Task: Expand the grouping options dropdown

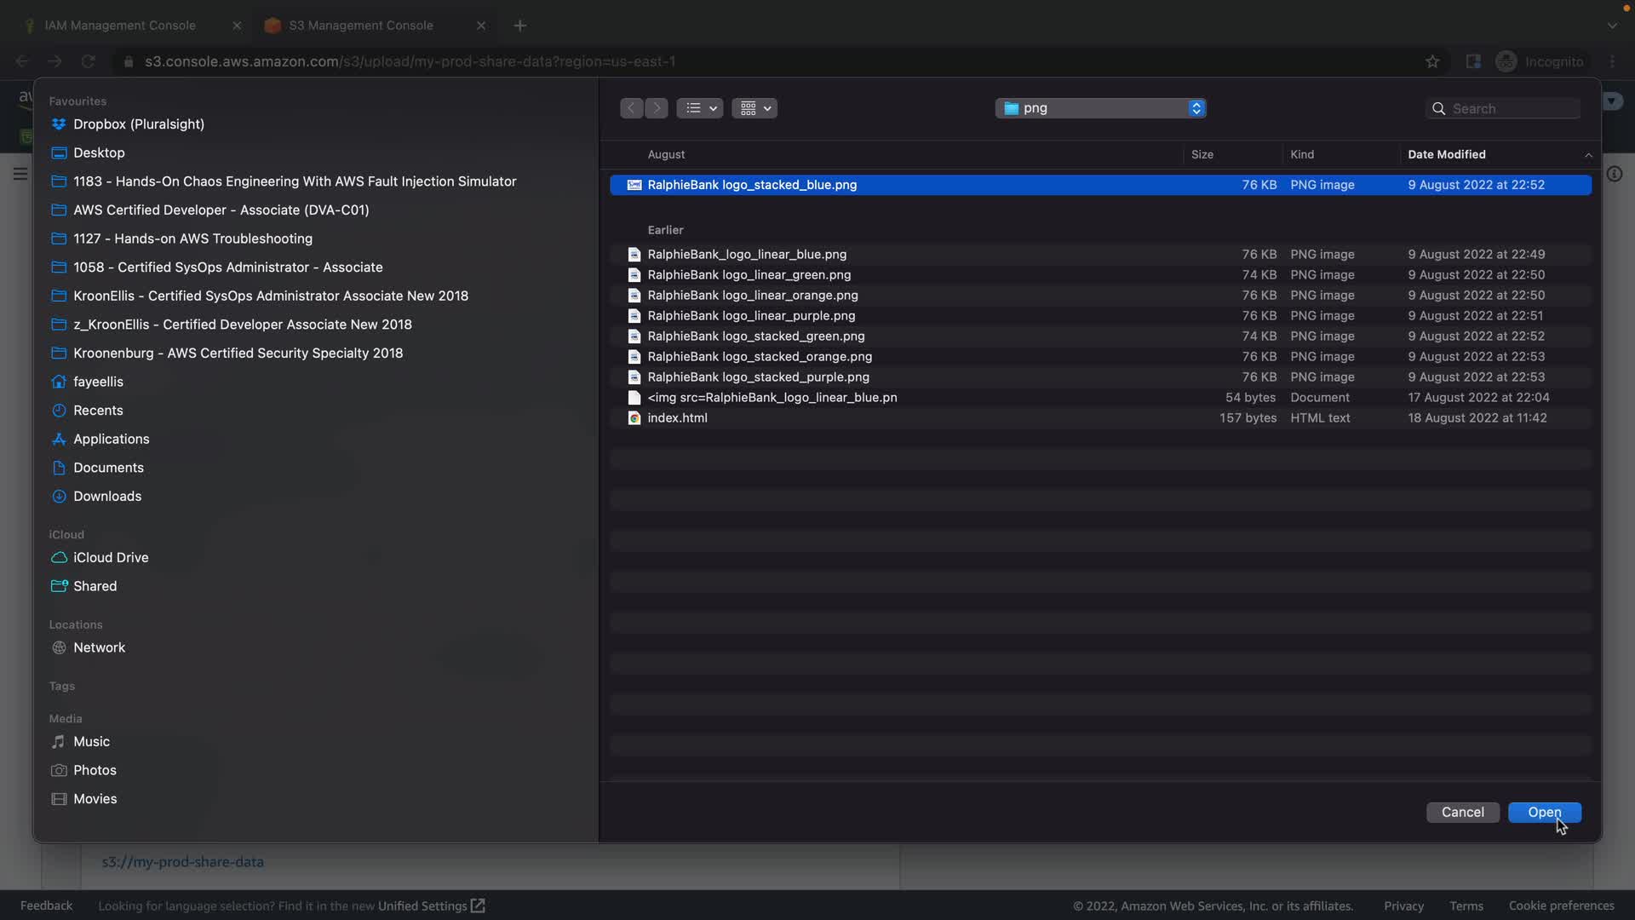Action: 754,108
